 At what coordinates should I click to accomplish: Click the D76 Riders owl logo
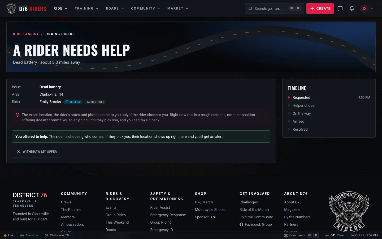[x=11, y=8]
